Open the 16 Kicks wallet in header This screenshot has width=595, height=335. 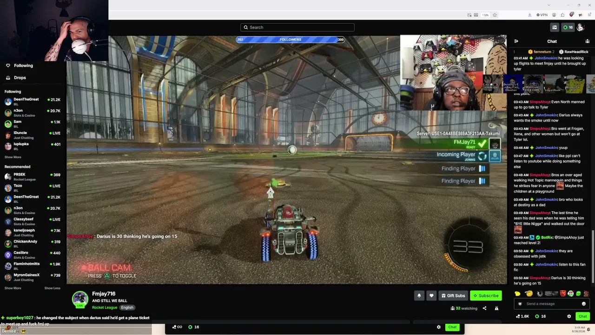(568, 27)
